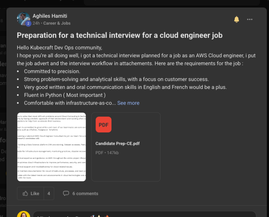Open the 6 comments section

[85, 193]
